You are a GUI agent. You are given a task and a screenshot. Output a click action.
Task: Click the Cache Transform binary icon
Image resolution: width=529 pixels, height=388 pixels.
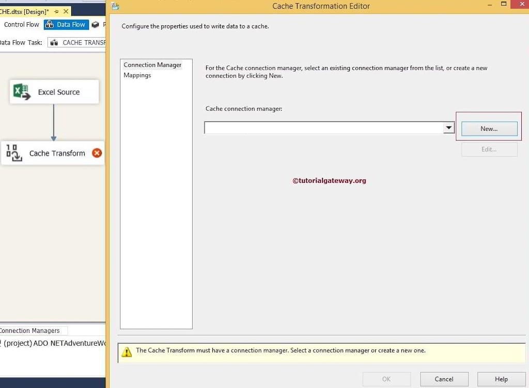tap(14, 153)
